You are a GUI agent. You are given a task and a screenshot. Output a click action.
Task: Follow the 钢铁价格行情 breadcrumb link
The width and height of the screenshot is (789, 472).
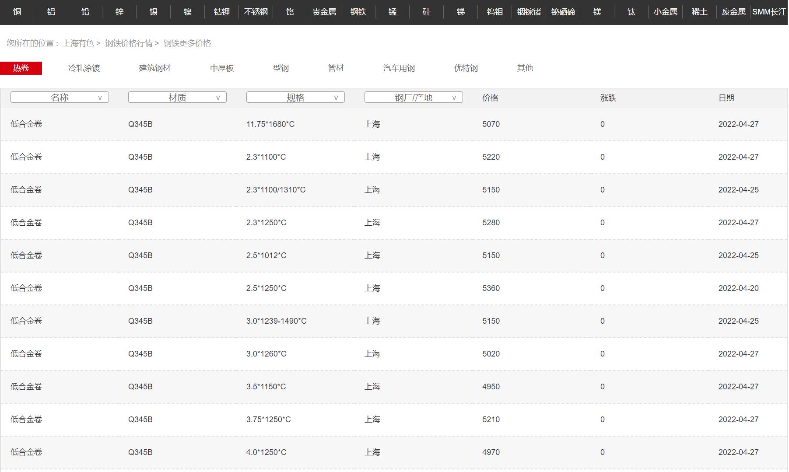[129, 43]
